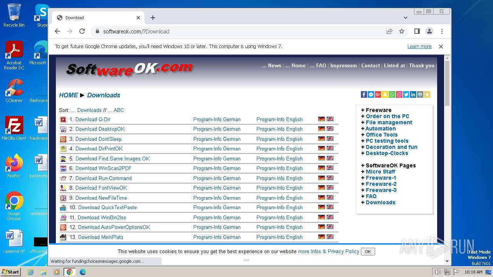The height and width of the screenshot is (277, 493).
Task: Open Windows Start menu
Action: coord(10,272)
